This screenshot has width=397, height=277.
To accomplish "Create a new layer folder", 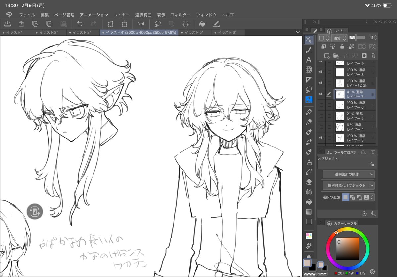I will coord(336,56).
